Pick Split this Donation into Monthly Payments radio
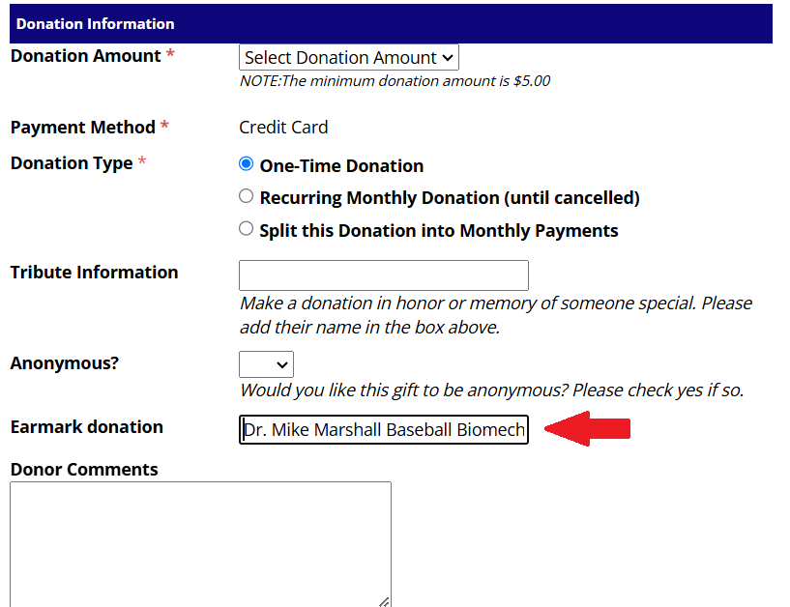Screen dimensions: 790x607 [246, 229]
